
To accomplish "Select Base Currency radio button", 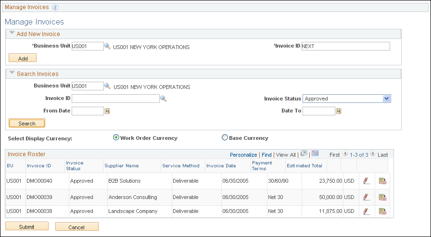I will (x=225, y=137).
